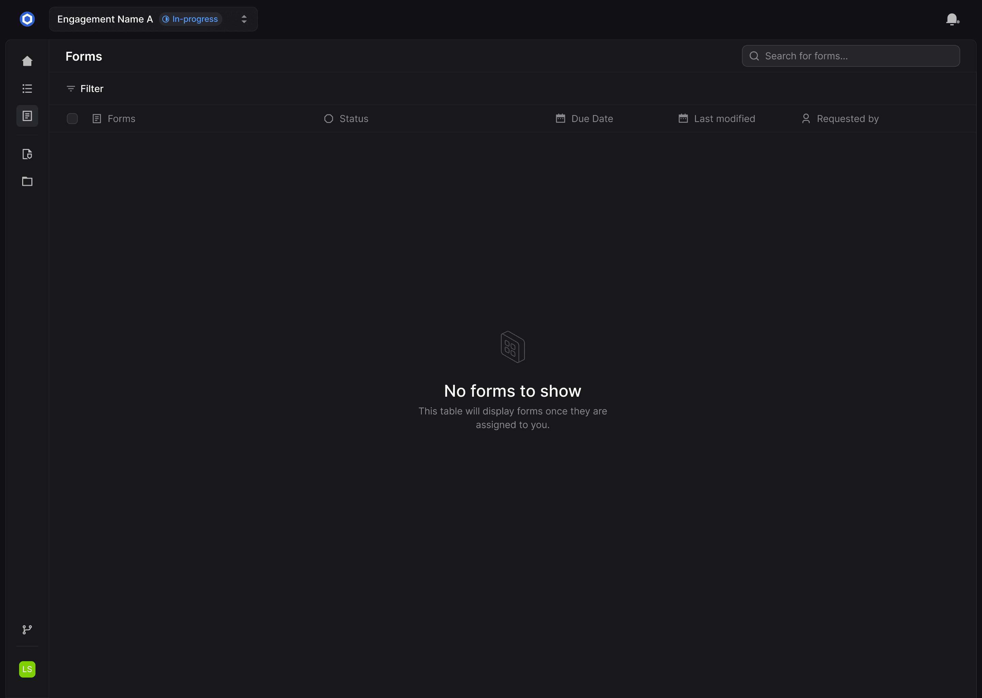Click the empty-state forms illustration
982x698 pixels.
tap(512, 347)
